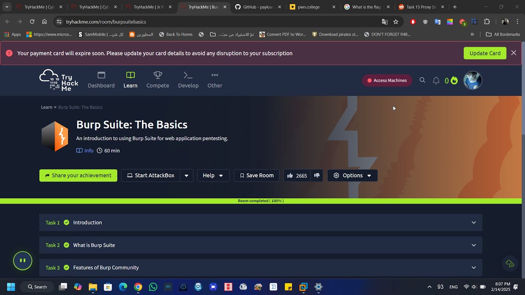Show hidden system tray icons
This screenshot has height=295, width=525.
click(x=429, y=287)
